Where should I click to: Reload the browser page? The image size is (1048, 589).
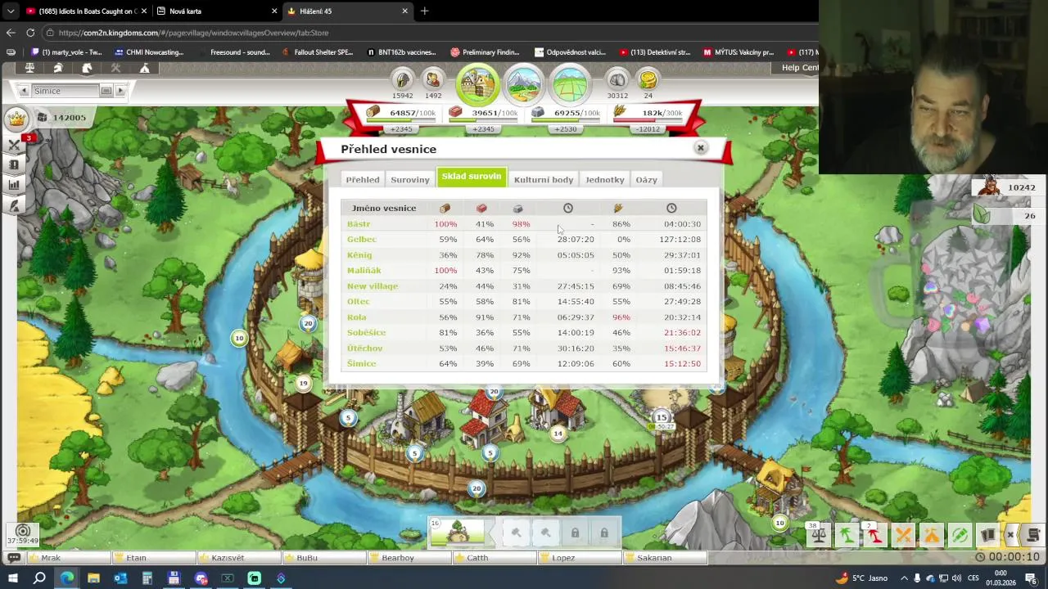(x=30, y=33)
